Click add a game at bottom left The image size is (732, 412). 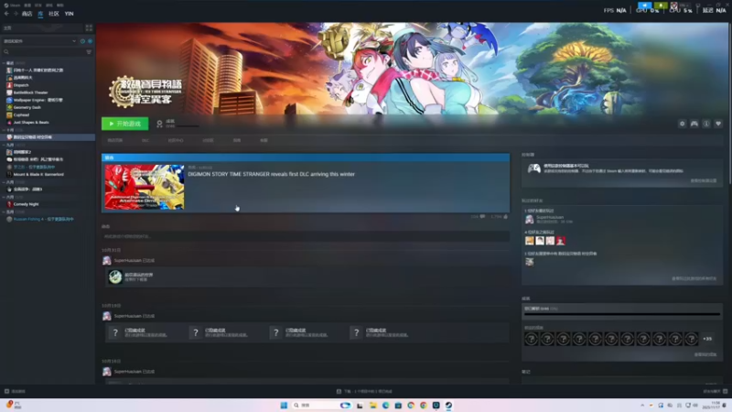[15, 392]
